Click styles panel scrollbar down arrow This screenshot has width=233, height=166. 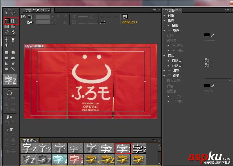tap(159, 164)
